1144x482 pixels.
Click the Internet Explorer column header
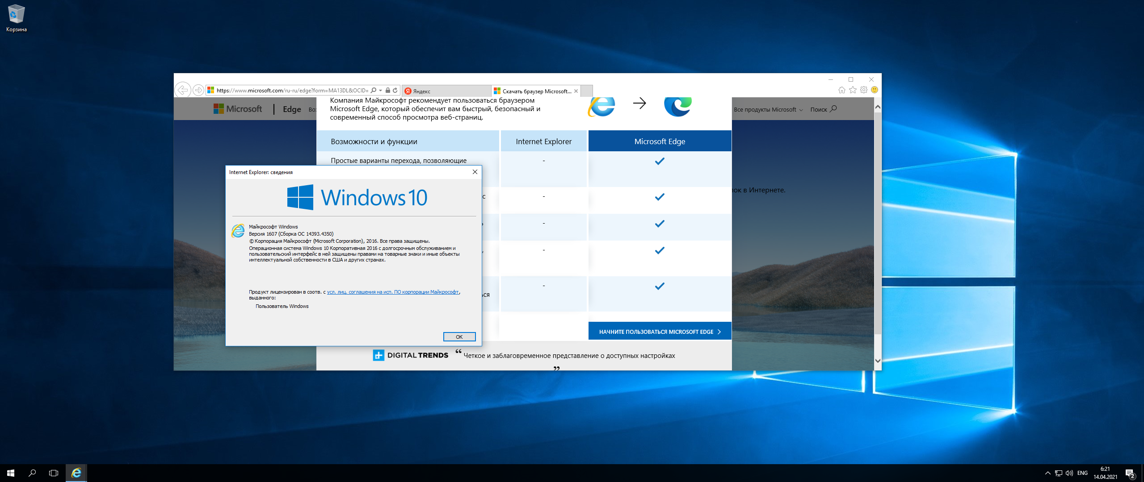[x=543, y=141]
